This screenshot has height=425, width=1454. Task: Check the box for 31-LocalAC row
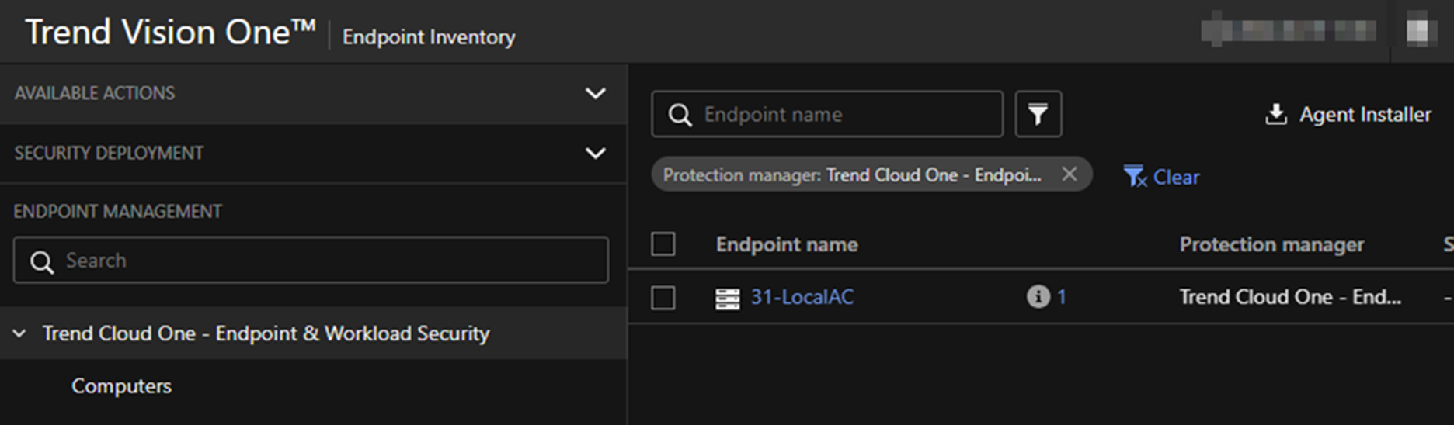663,297
